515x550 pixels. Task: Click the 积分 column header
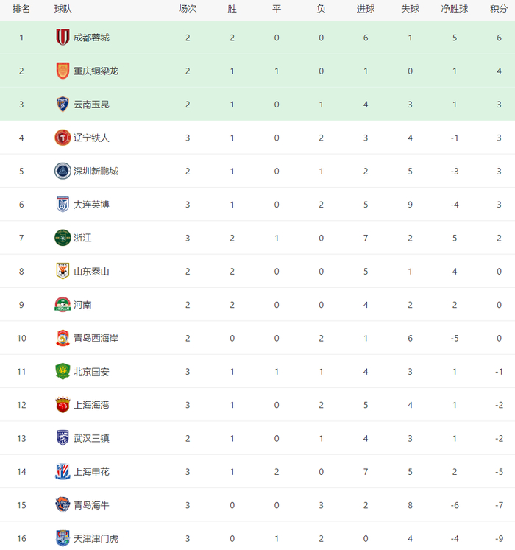[499, 10]
